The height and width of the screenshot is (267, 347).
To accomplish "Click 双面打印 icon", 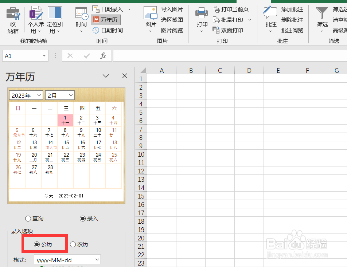I will point(216,30).
